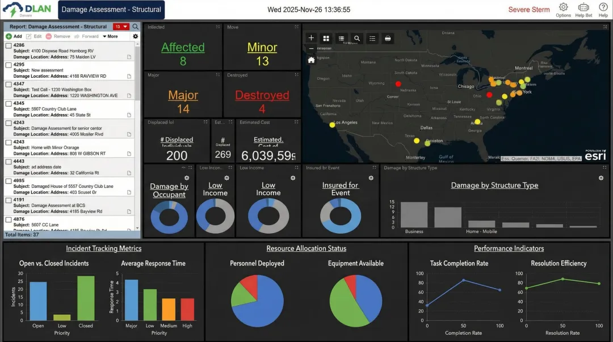The width and height of the screenshot is (613, 342).
Task: Open settings gear on Insured for Event widget
Action: point(371,178)
